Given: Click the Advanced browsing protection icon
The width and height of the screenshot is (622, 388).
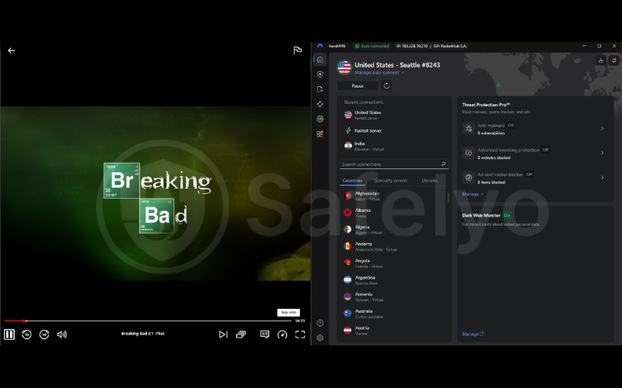Looking at the screenshot, I should [469, 153].
